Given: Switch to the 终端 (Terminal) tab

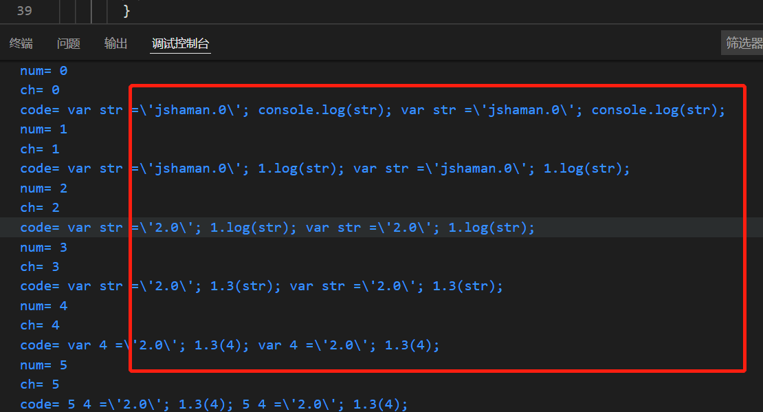Looking at the screenshot, I should pos(21,43).
